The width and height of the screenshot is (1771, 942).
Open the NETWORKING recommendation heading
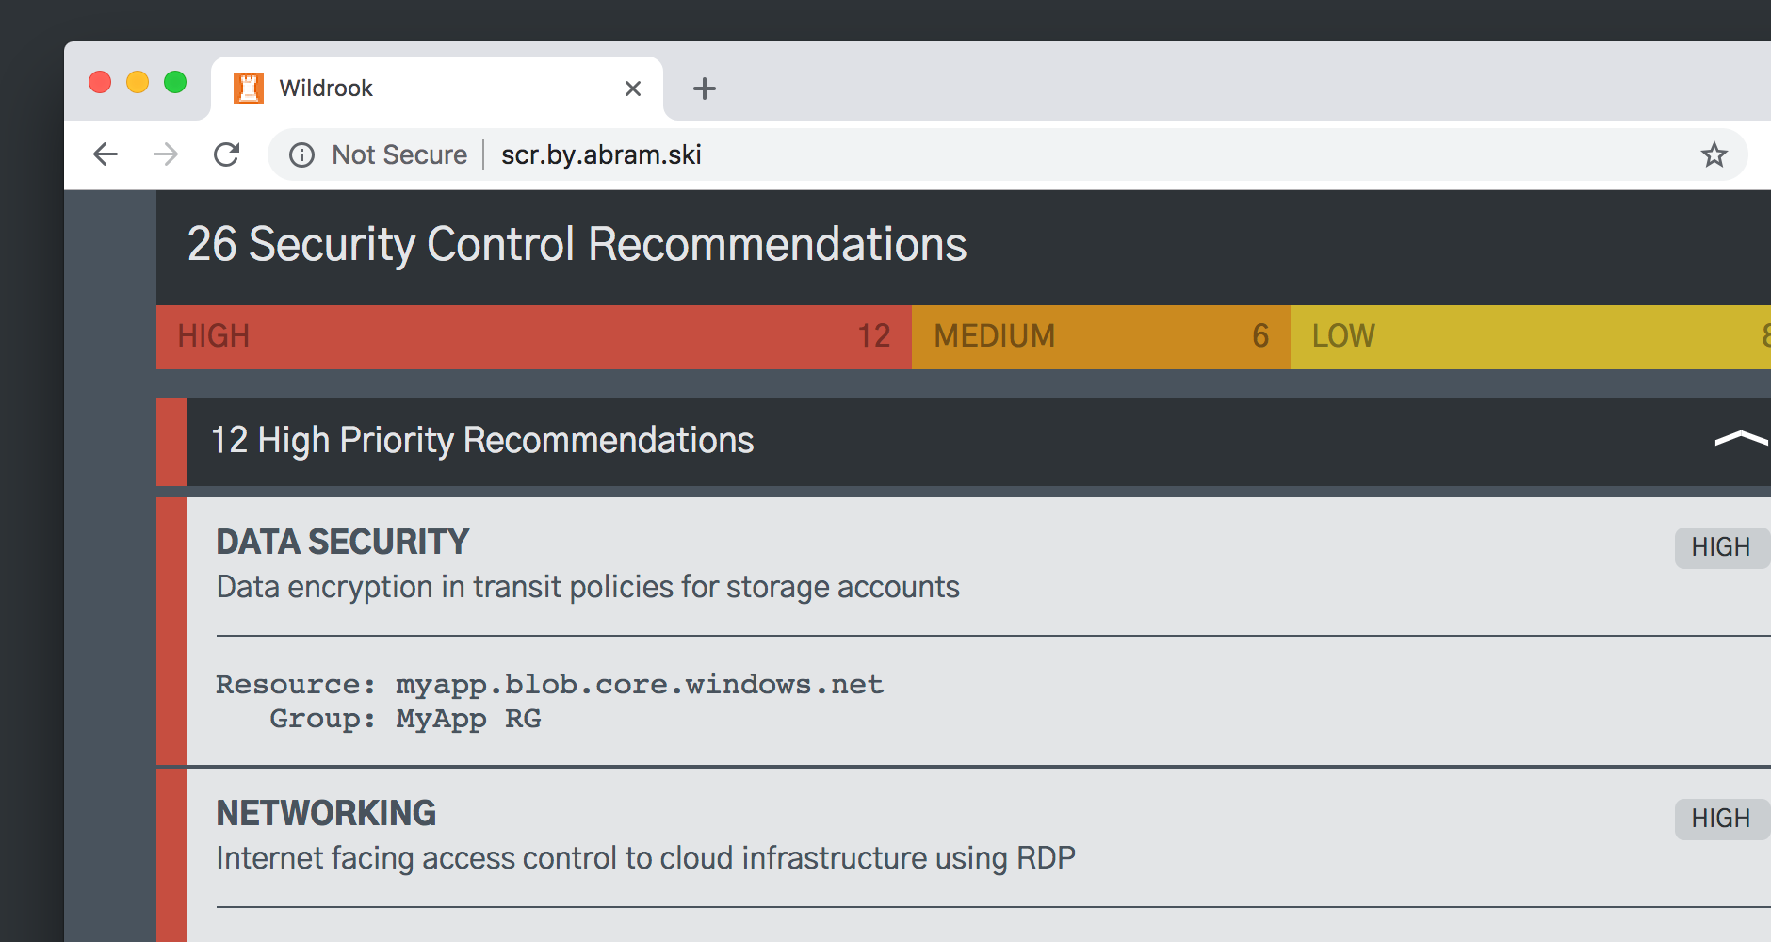coord(326,813)
